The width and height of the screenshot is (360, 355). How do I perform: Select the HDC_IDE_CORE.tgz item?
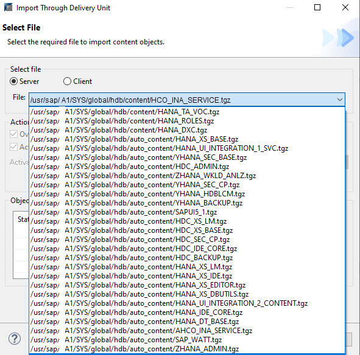pos(187,249)
